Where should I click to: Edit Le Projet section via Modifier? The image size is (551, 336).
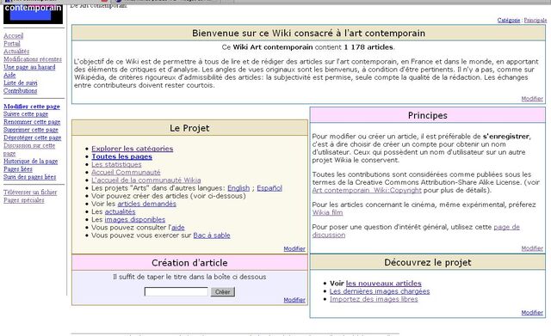(x=294, y=248)
